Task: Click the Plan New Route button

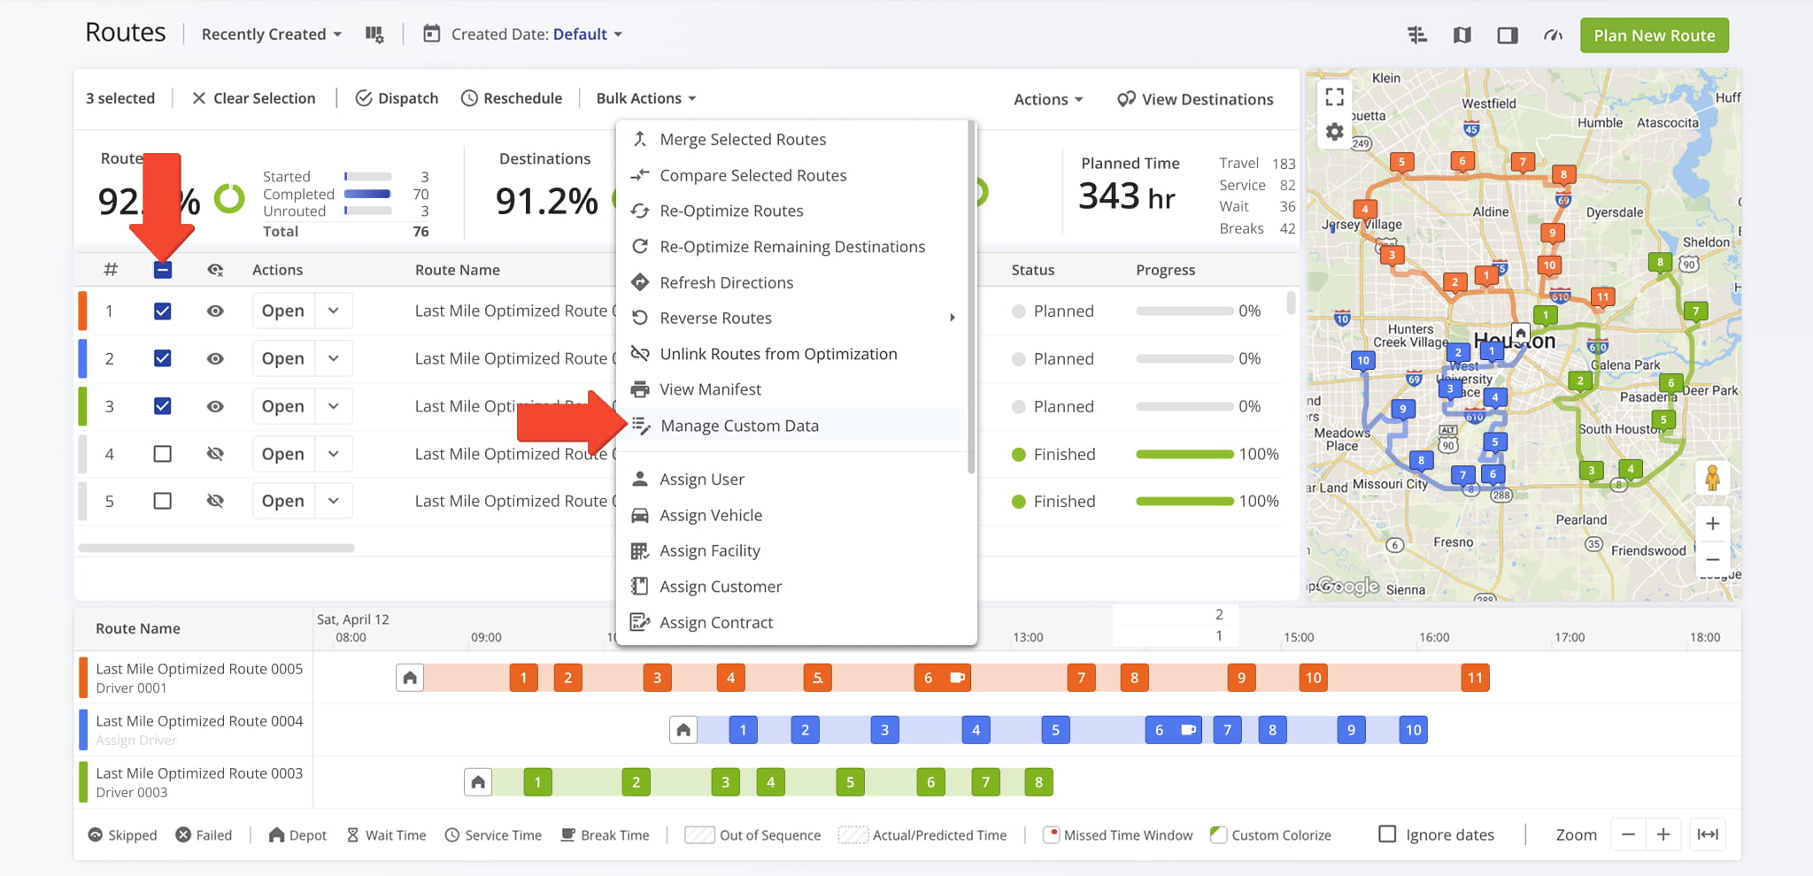Action: coord(1654,35)
